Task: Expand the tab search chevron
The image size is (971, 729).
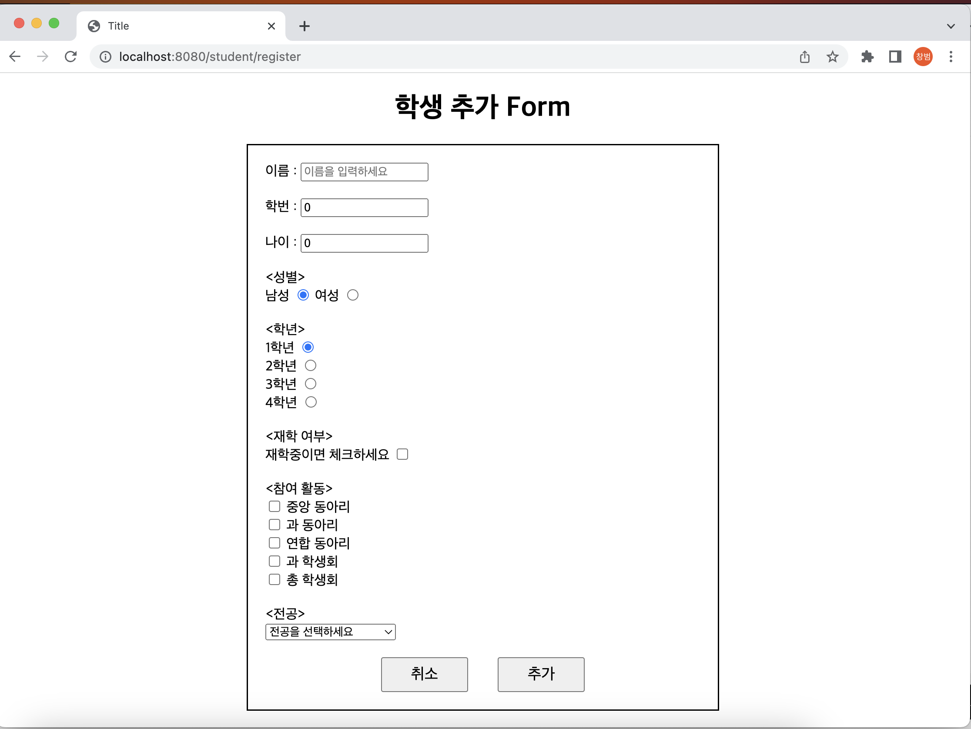Action: 951,27
